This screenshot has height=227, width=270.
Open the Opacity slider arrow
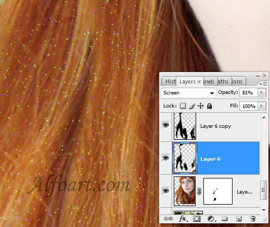[x=262, y=92]
